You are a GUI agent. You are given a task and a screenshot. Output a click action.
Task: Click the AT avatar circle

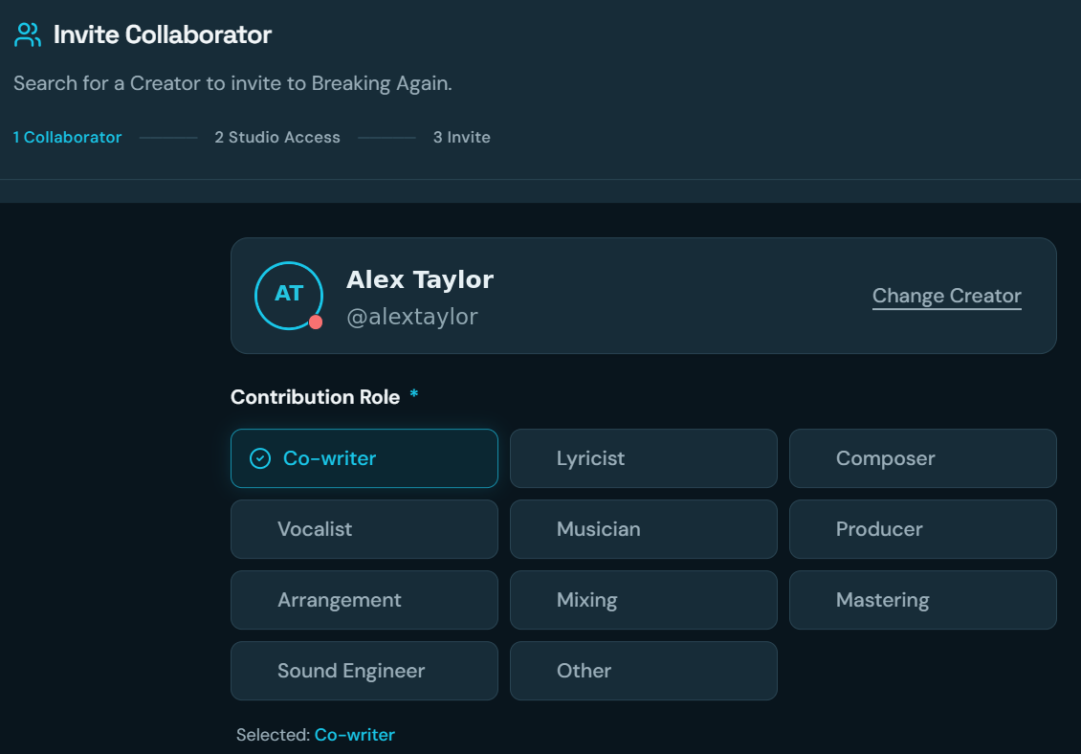pos(289,296)
